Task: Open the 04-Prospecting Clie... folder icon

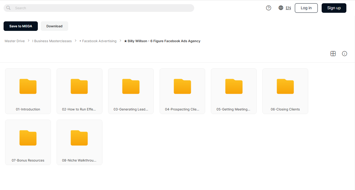Action: (x=182, y=86)
